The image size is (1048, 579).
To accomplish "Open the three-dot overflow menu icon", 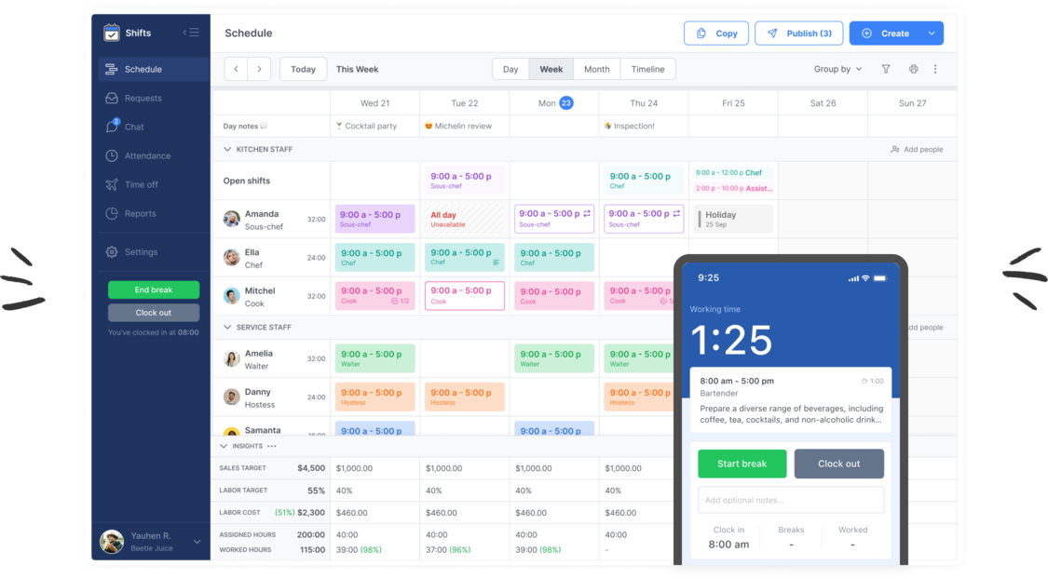I will (935, 69).
